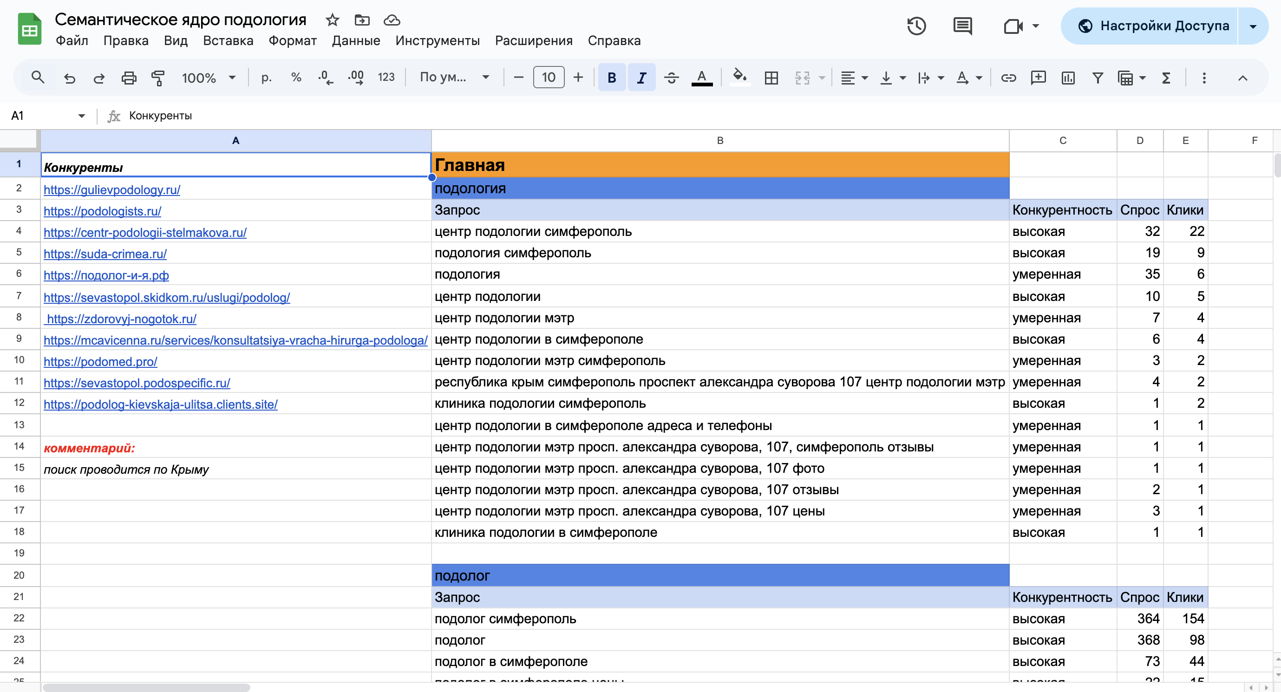
Task: Star the document with star icon
Action: [332, 20]
